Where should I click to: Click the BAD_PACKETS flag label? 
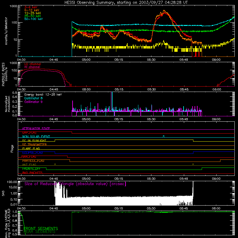point(32,173)
